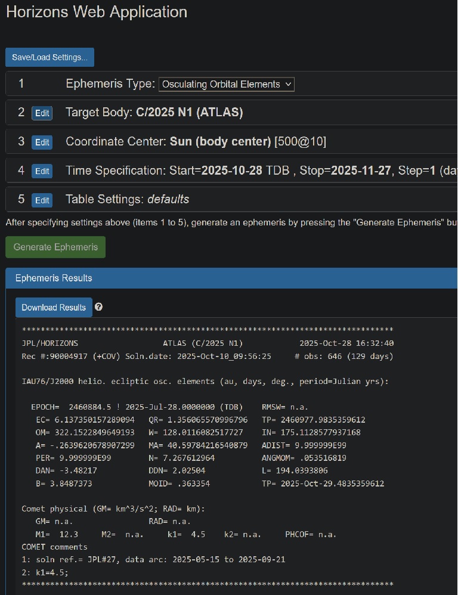The height and width of the screenshot is (595, 458).
Task: Click the TP= 2025-Oct-29.4835359612 value
Action: 323,484
